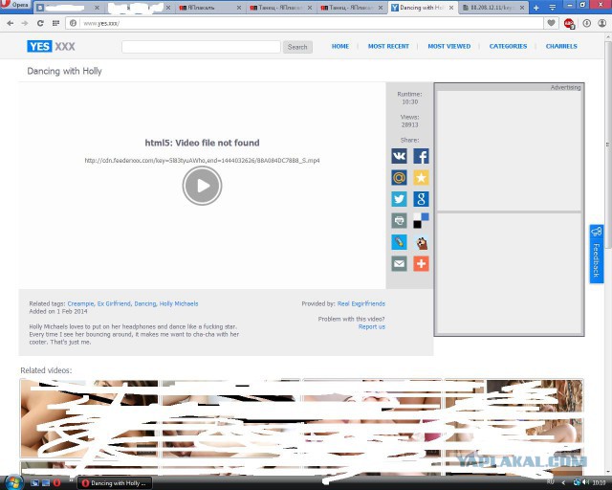
Task: Open the MOST VIEWED page
Action: click(449, 46)
